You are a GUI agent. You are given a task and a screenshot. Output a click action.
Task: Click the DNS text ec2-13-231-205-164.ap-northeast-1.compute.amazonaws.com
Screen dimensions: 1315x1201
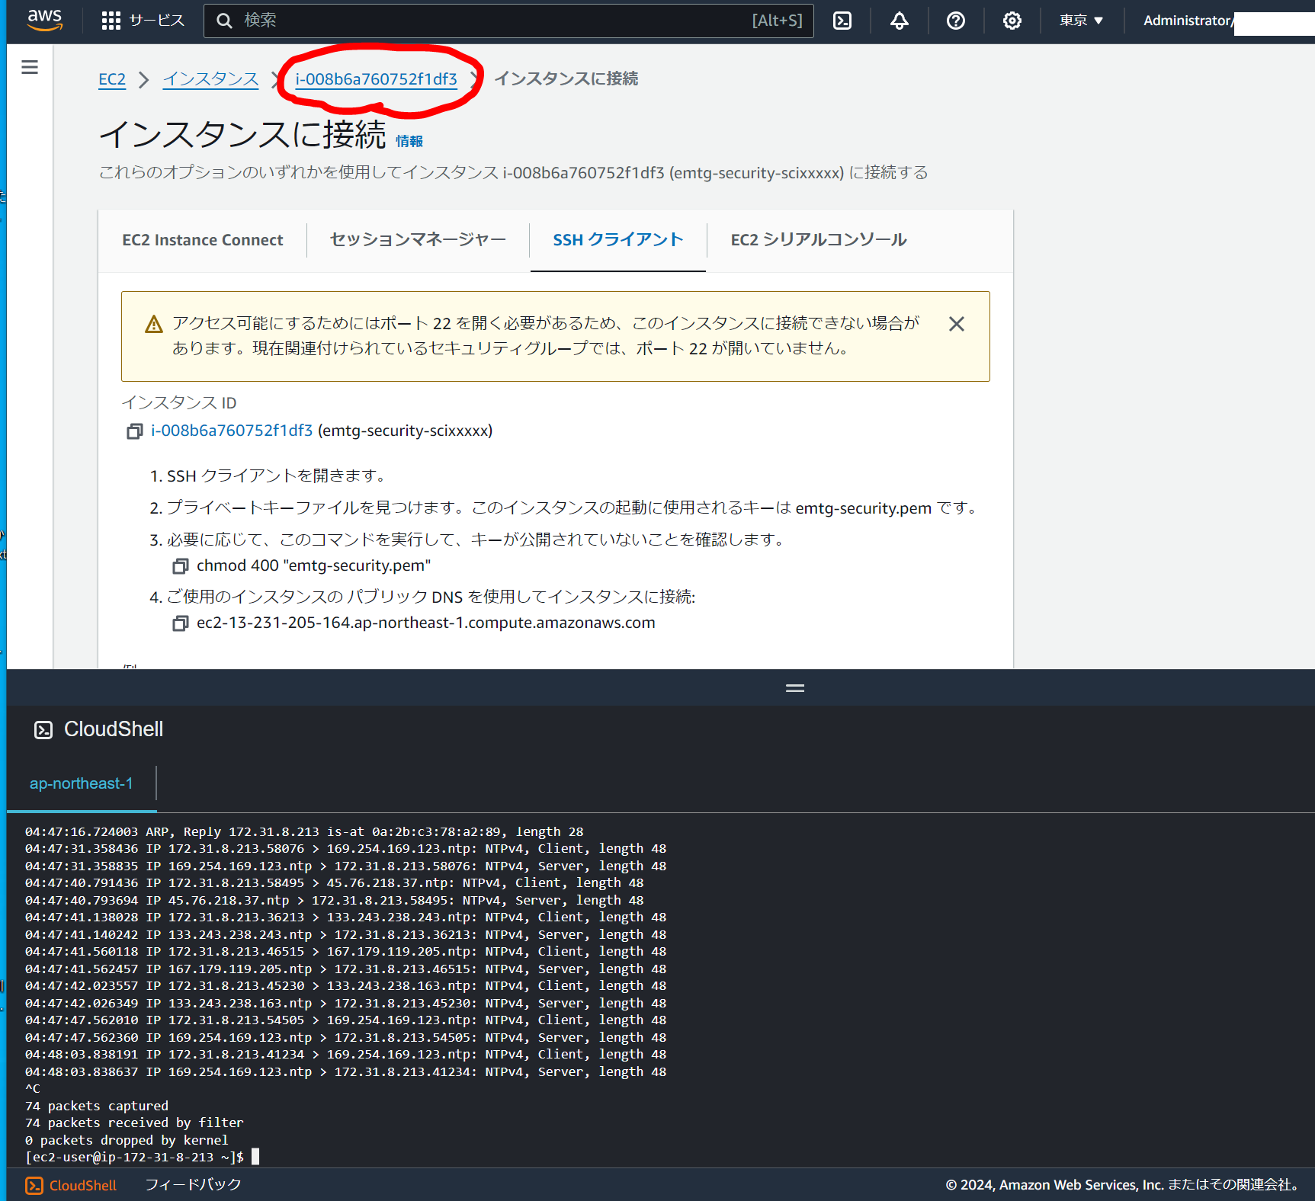click(x=426, y=623)
